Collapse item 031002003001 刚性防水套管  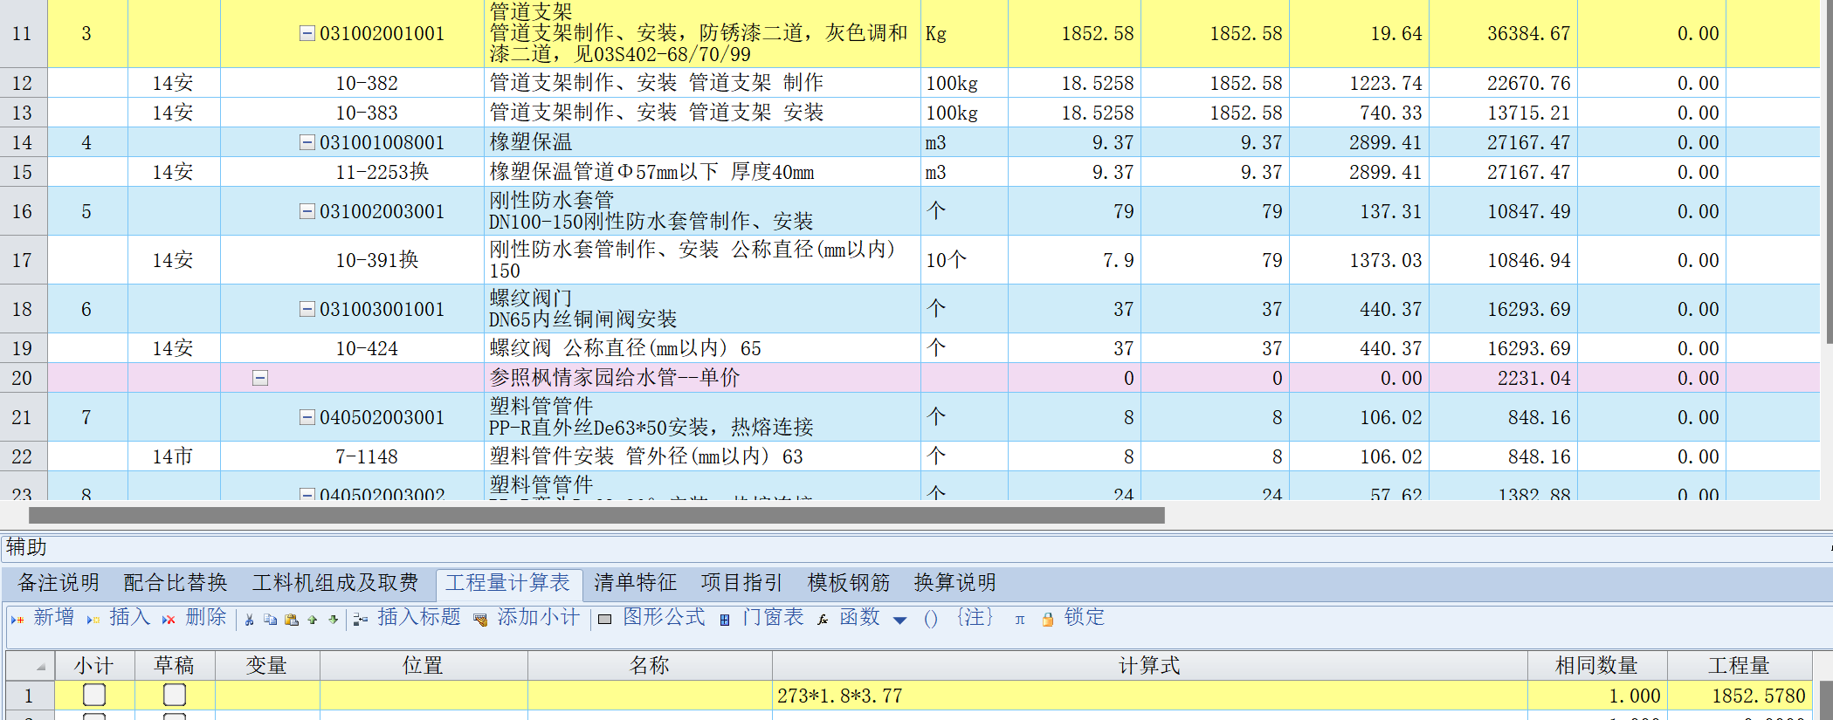[307, 211]
